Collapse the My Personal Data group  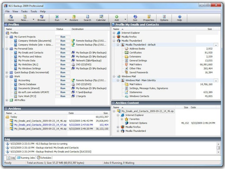tap(7, 49)
